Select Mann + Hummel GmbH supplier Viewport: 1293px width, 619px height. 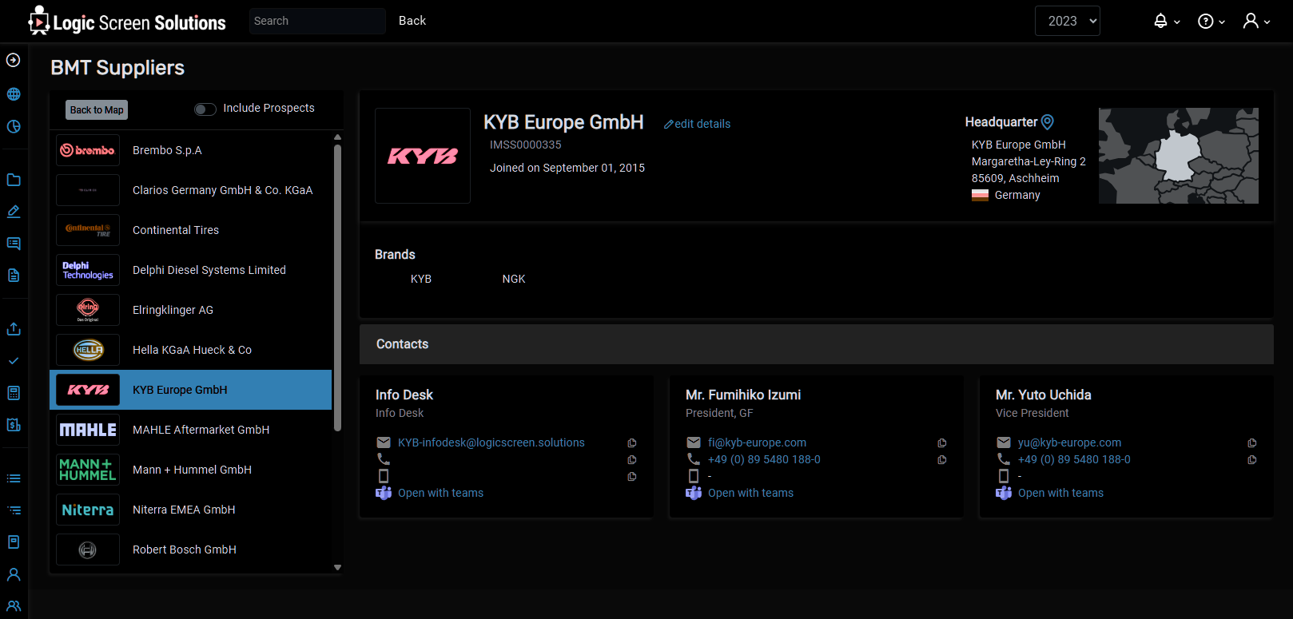[x=190, y=470]
